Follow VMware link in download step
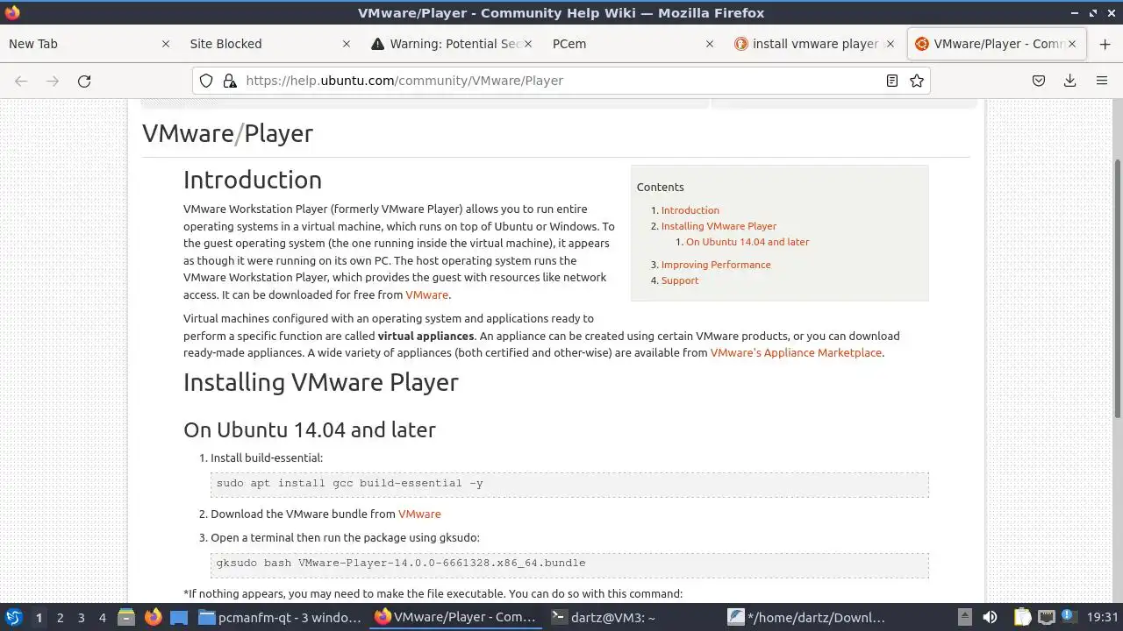This screenshot has width=1123, height=631. point(419,514)
